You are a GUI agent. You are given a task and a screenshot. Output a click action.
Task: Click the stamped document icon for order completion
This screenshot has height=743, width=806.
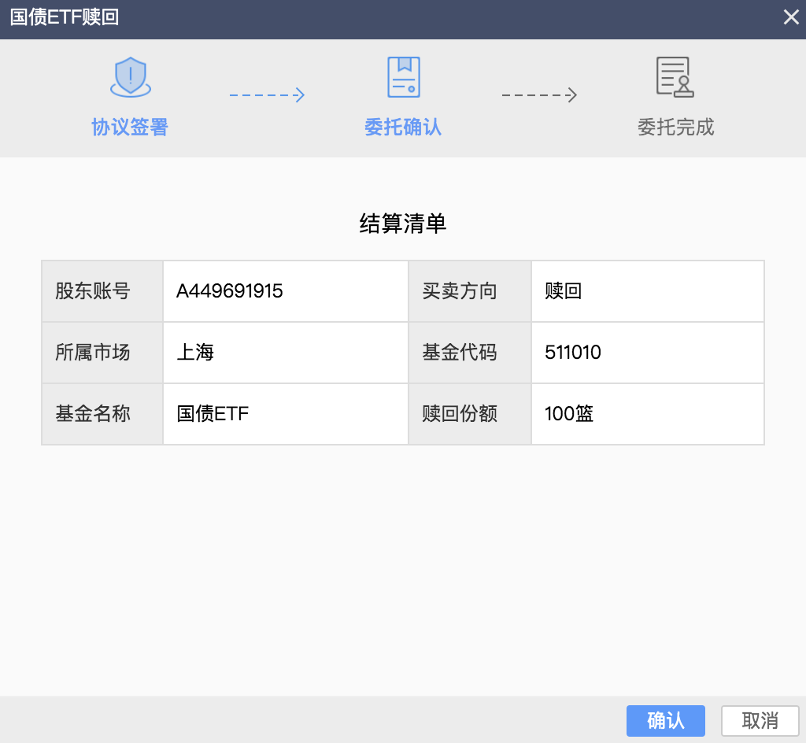(675, 77)
